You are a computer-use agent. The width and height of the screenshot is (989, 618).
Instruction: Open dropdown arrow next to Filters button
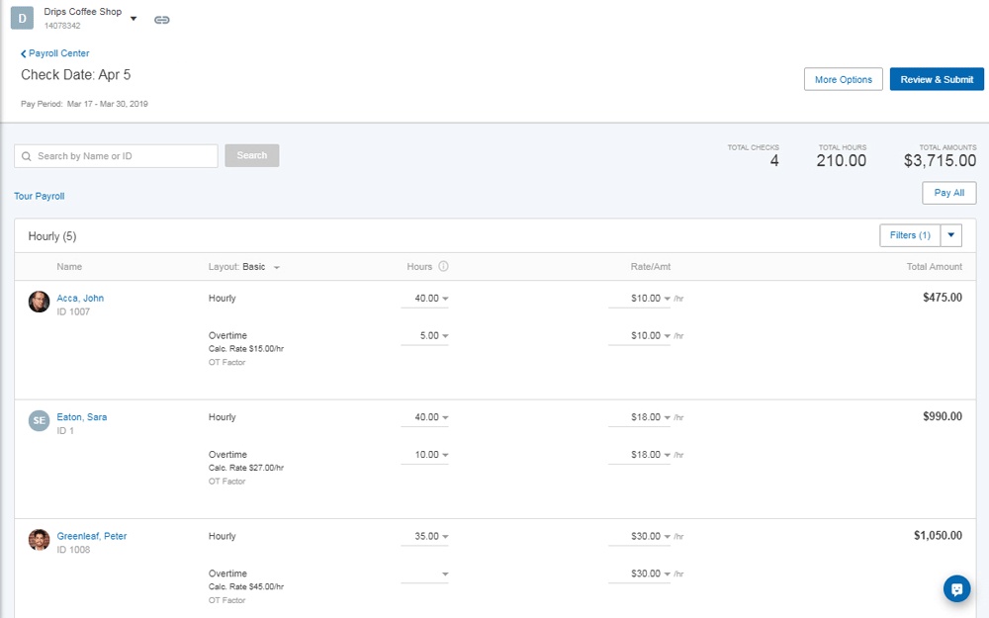[x=950, y=235]
